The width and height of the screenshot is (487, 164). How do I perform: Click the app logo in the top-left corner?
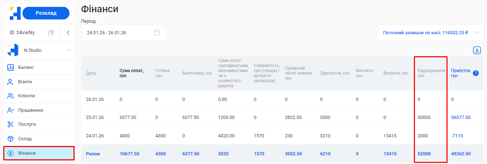click(x=15, y=13)
